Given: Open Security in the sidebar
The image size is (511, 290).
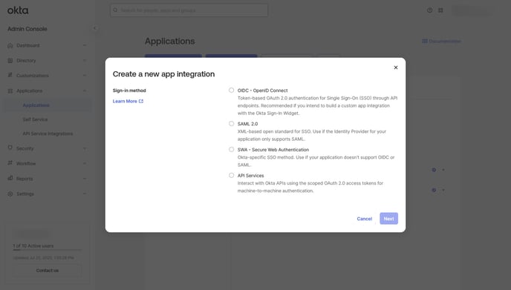Looking at the screenshot, I should 25,148.
